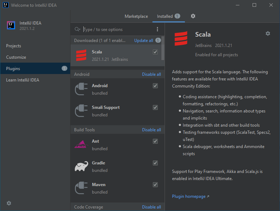Click Disable all for Build Tools group
Image resolution: width=280 pixels, height=211 pixels.
tap(151, 130)
